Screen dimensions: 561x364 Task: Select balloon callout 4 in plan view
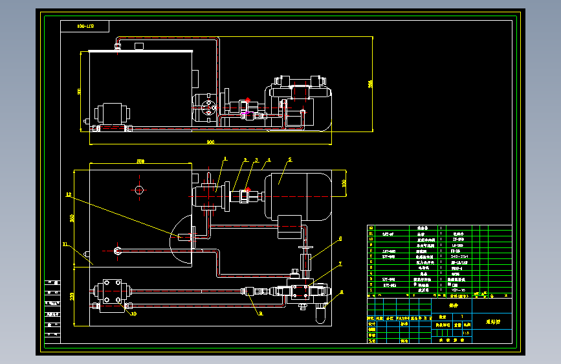pos(269,160)
